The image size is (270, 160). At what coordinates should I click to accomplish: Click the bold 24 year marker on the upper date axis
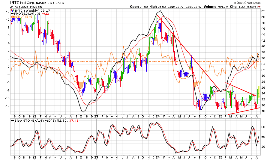[x=157, y=116]
